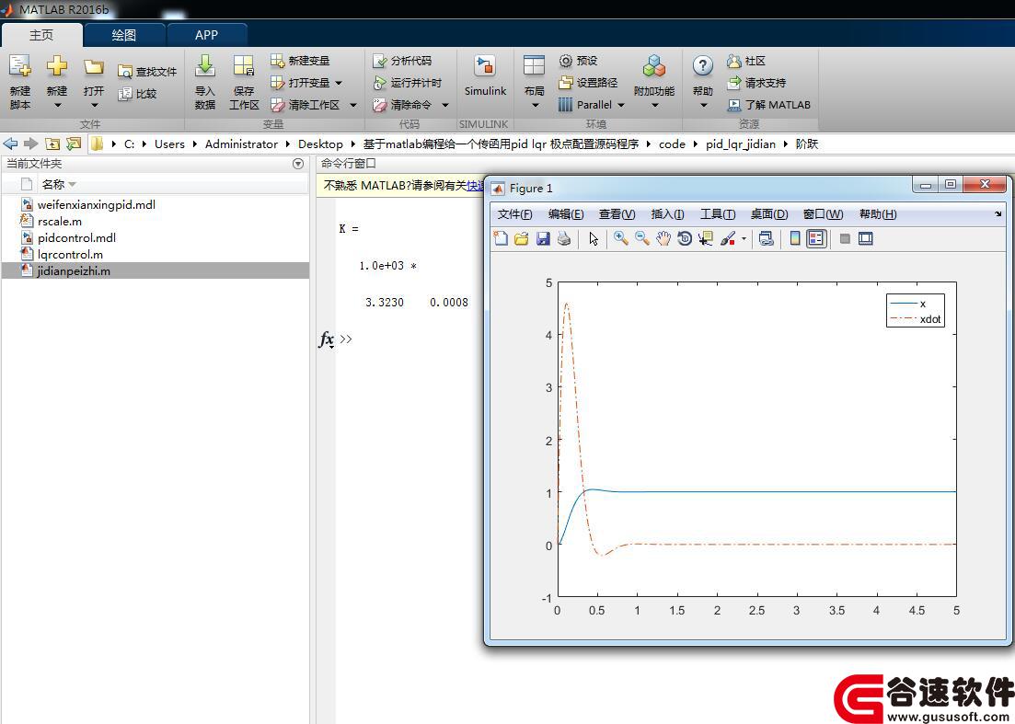1015x724 pixels.
Task: Click 运行并计时 run and time
Action: click(x=407, y=83)
